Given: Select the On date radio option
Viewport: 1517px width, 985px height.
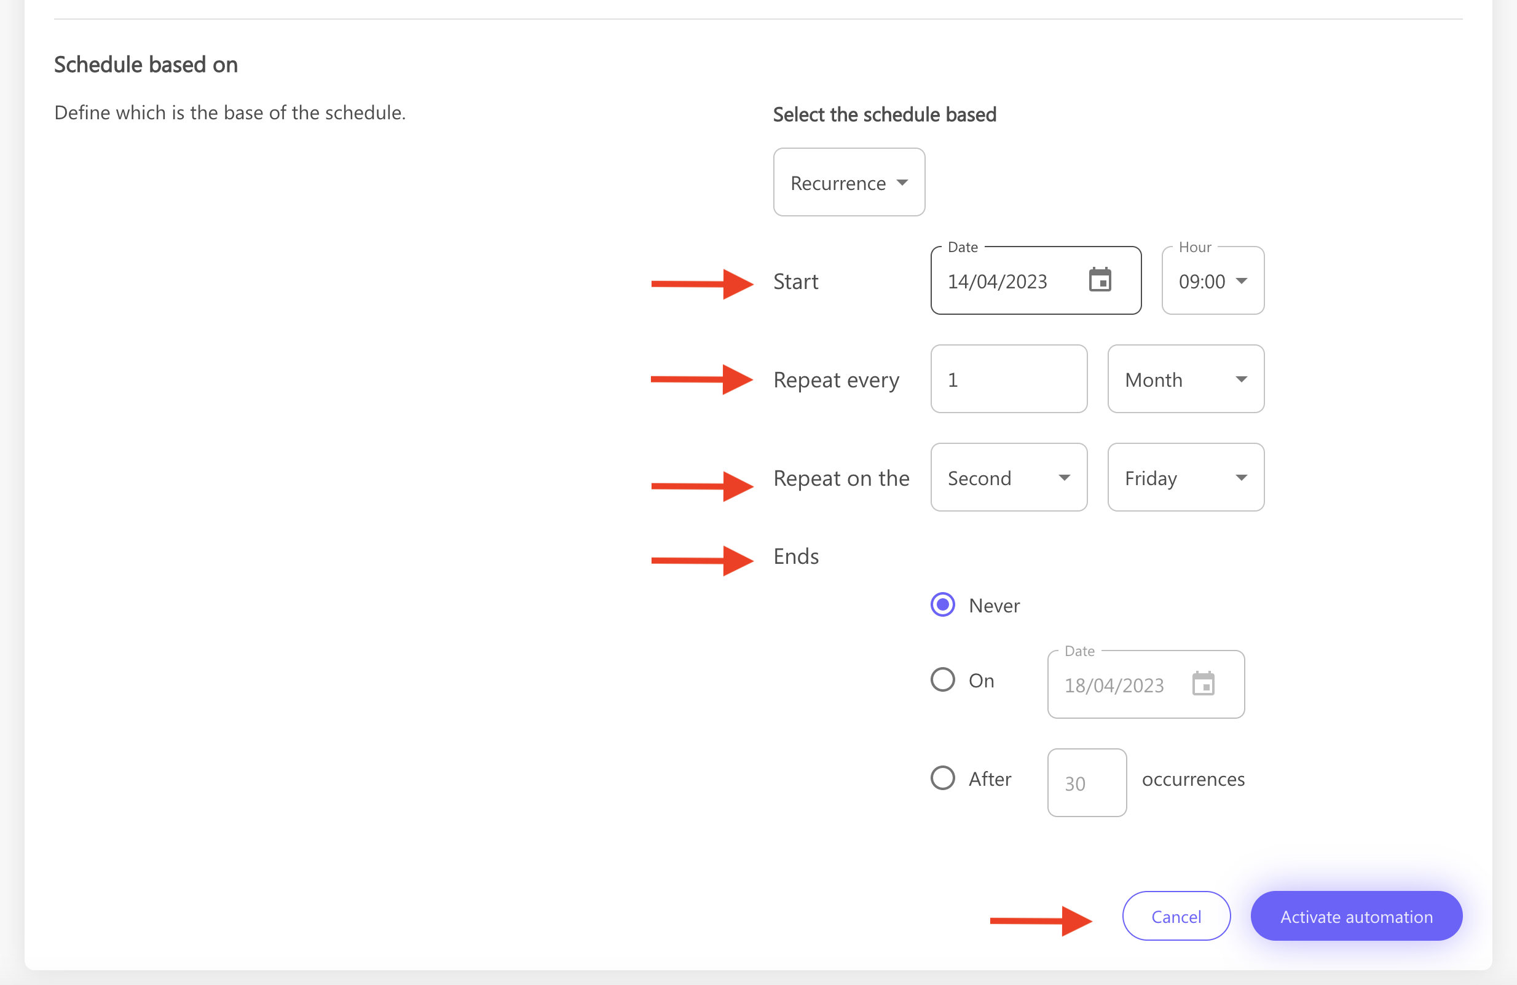Looking at the screenshot, I should click(943, 679).
